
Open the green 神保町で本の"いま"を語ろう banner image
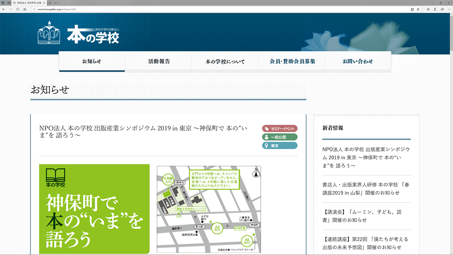tap(94, 210)
